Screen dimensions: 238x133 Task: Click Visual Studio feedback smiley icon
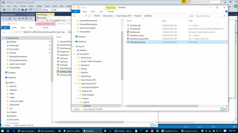[189, 2]
